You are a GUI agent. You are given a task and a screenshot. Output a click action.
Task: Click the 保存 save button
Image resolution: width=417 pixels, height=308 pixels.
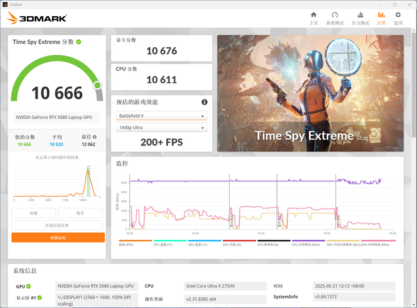[80, 213]
